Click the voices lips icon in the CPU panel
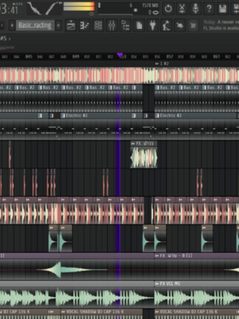 point(156,12)
